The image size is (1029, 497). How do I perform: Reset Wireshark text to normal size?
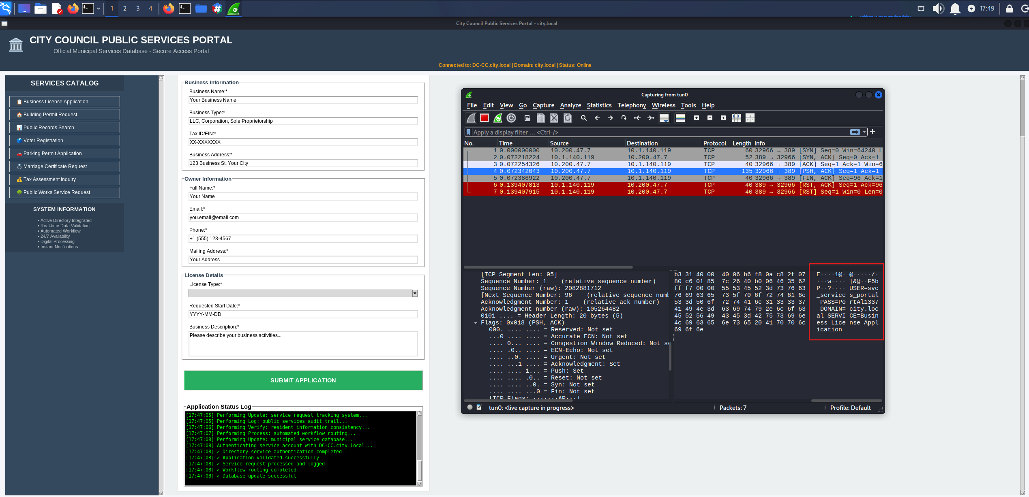pos(723,118)
